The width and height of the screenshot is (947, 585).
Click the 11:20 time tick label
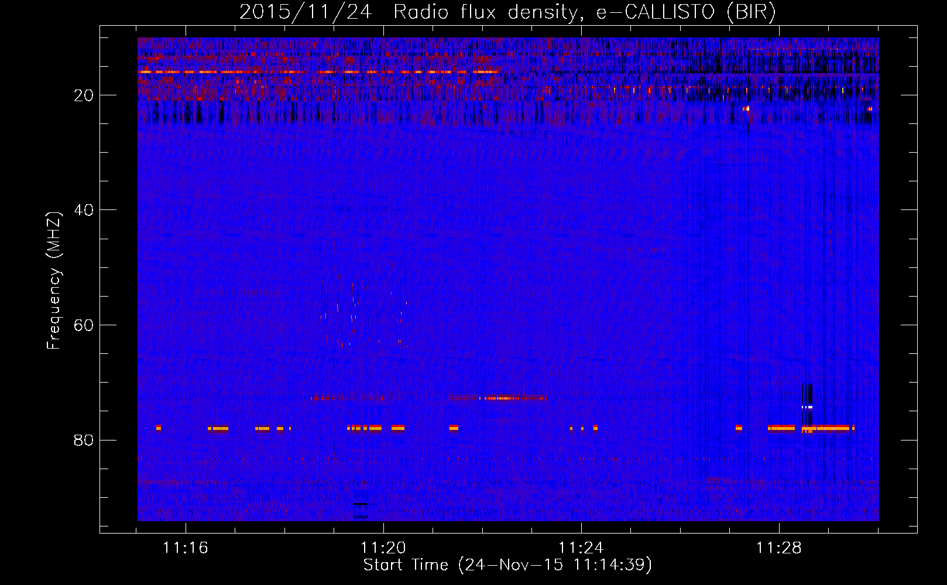(383, 548)
